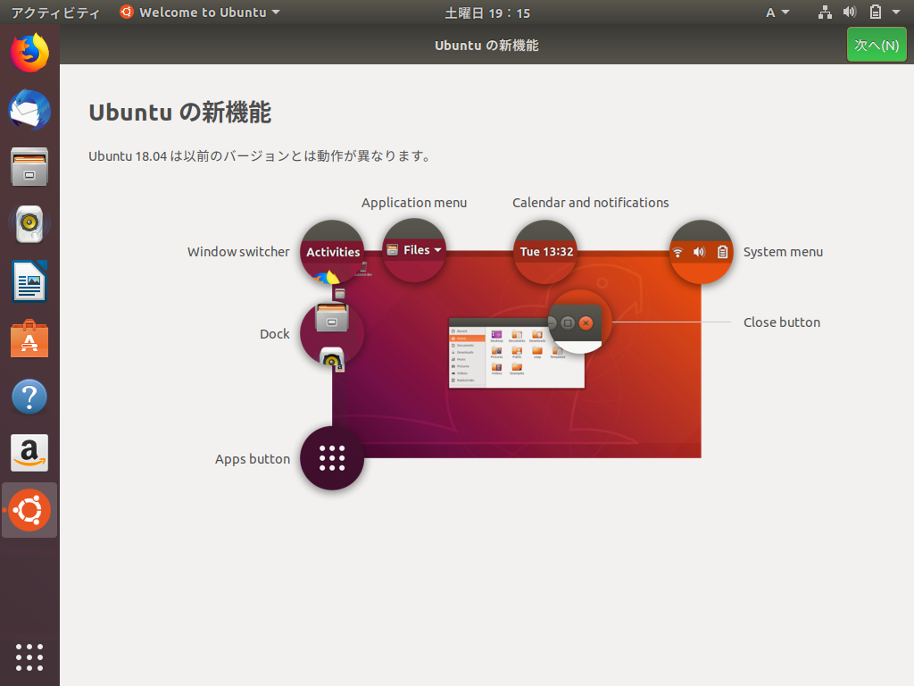Click the Close button label
The image size is (914, 686).
tap(782, 322)
